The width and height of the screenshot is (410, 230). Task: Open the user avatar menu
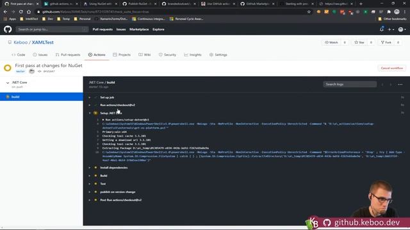point(402,29)
